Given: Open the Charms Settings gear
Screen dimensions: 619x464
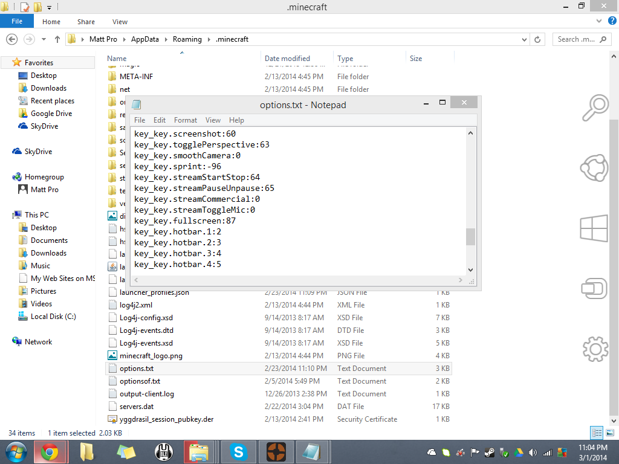Looking at the screenshot, I should coord(595,349).
